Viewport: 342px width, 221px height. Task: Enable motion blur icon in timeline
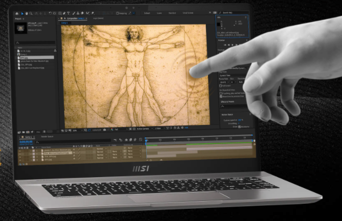click(135, 139)
